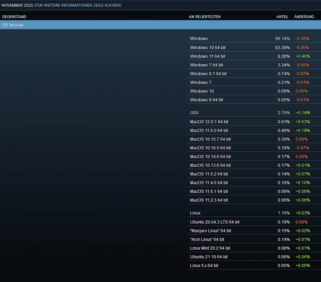The image size is (321, 282).
Task: Click the November 2021 header text
Action: (x=17, y=5)
